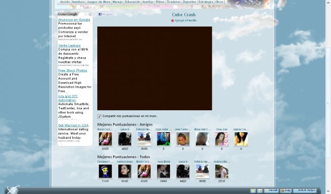
Task: Open the friends list button in bottom bar
Action: (x=305, y=190)
